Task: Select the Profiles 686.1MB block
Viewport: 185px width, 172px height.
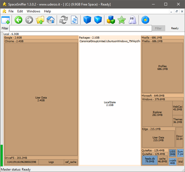Action: (162, 68)
